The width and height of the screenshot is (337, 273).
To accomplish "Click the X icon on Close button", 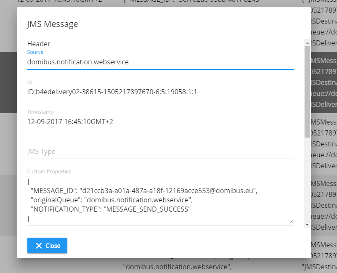I will click(x=39, y=246).
